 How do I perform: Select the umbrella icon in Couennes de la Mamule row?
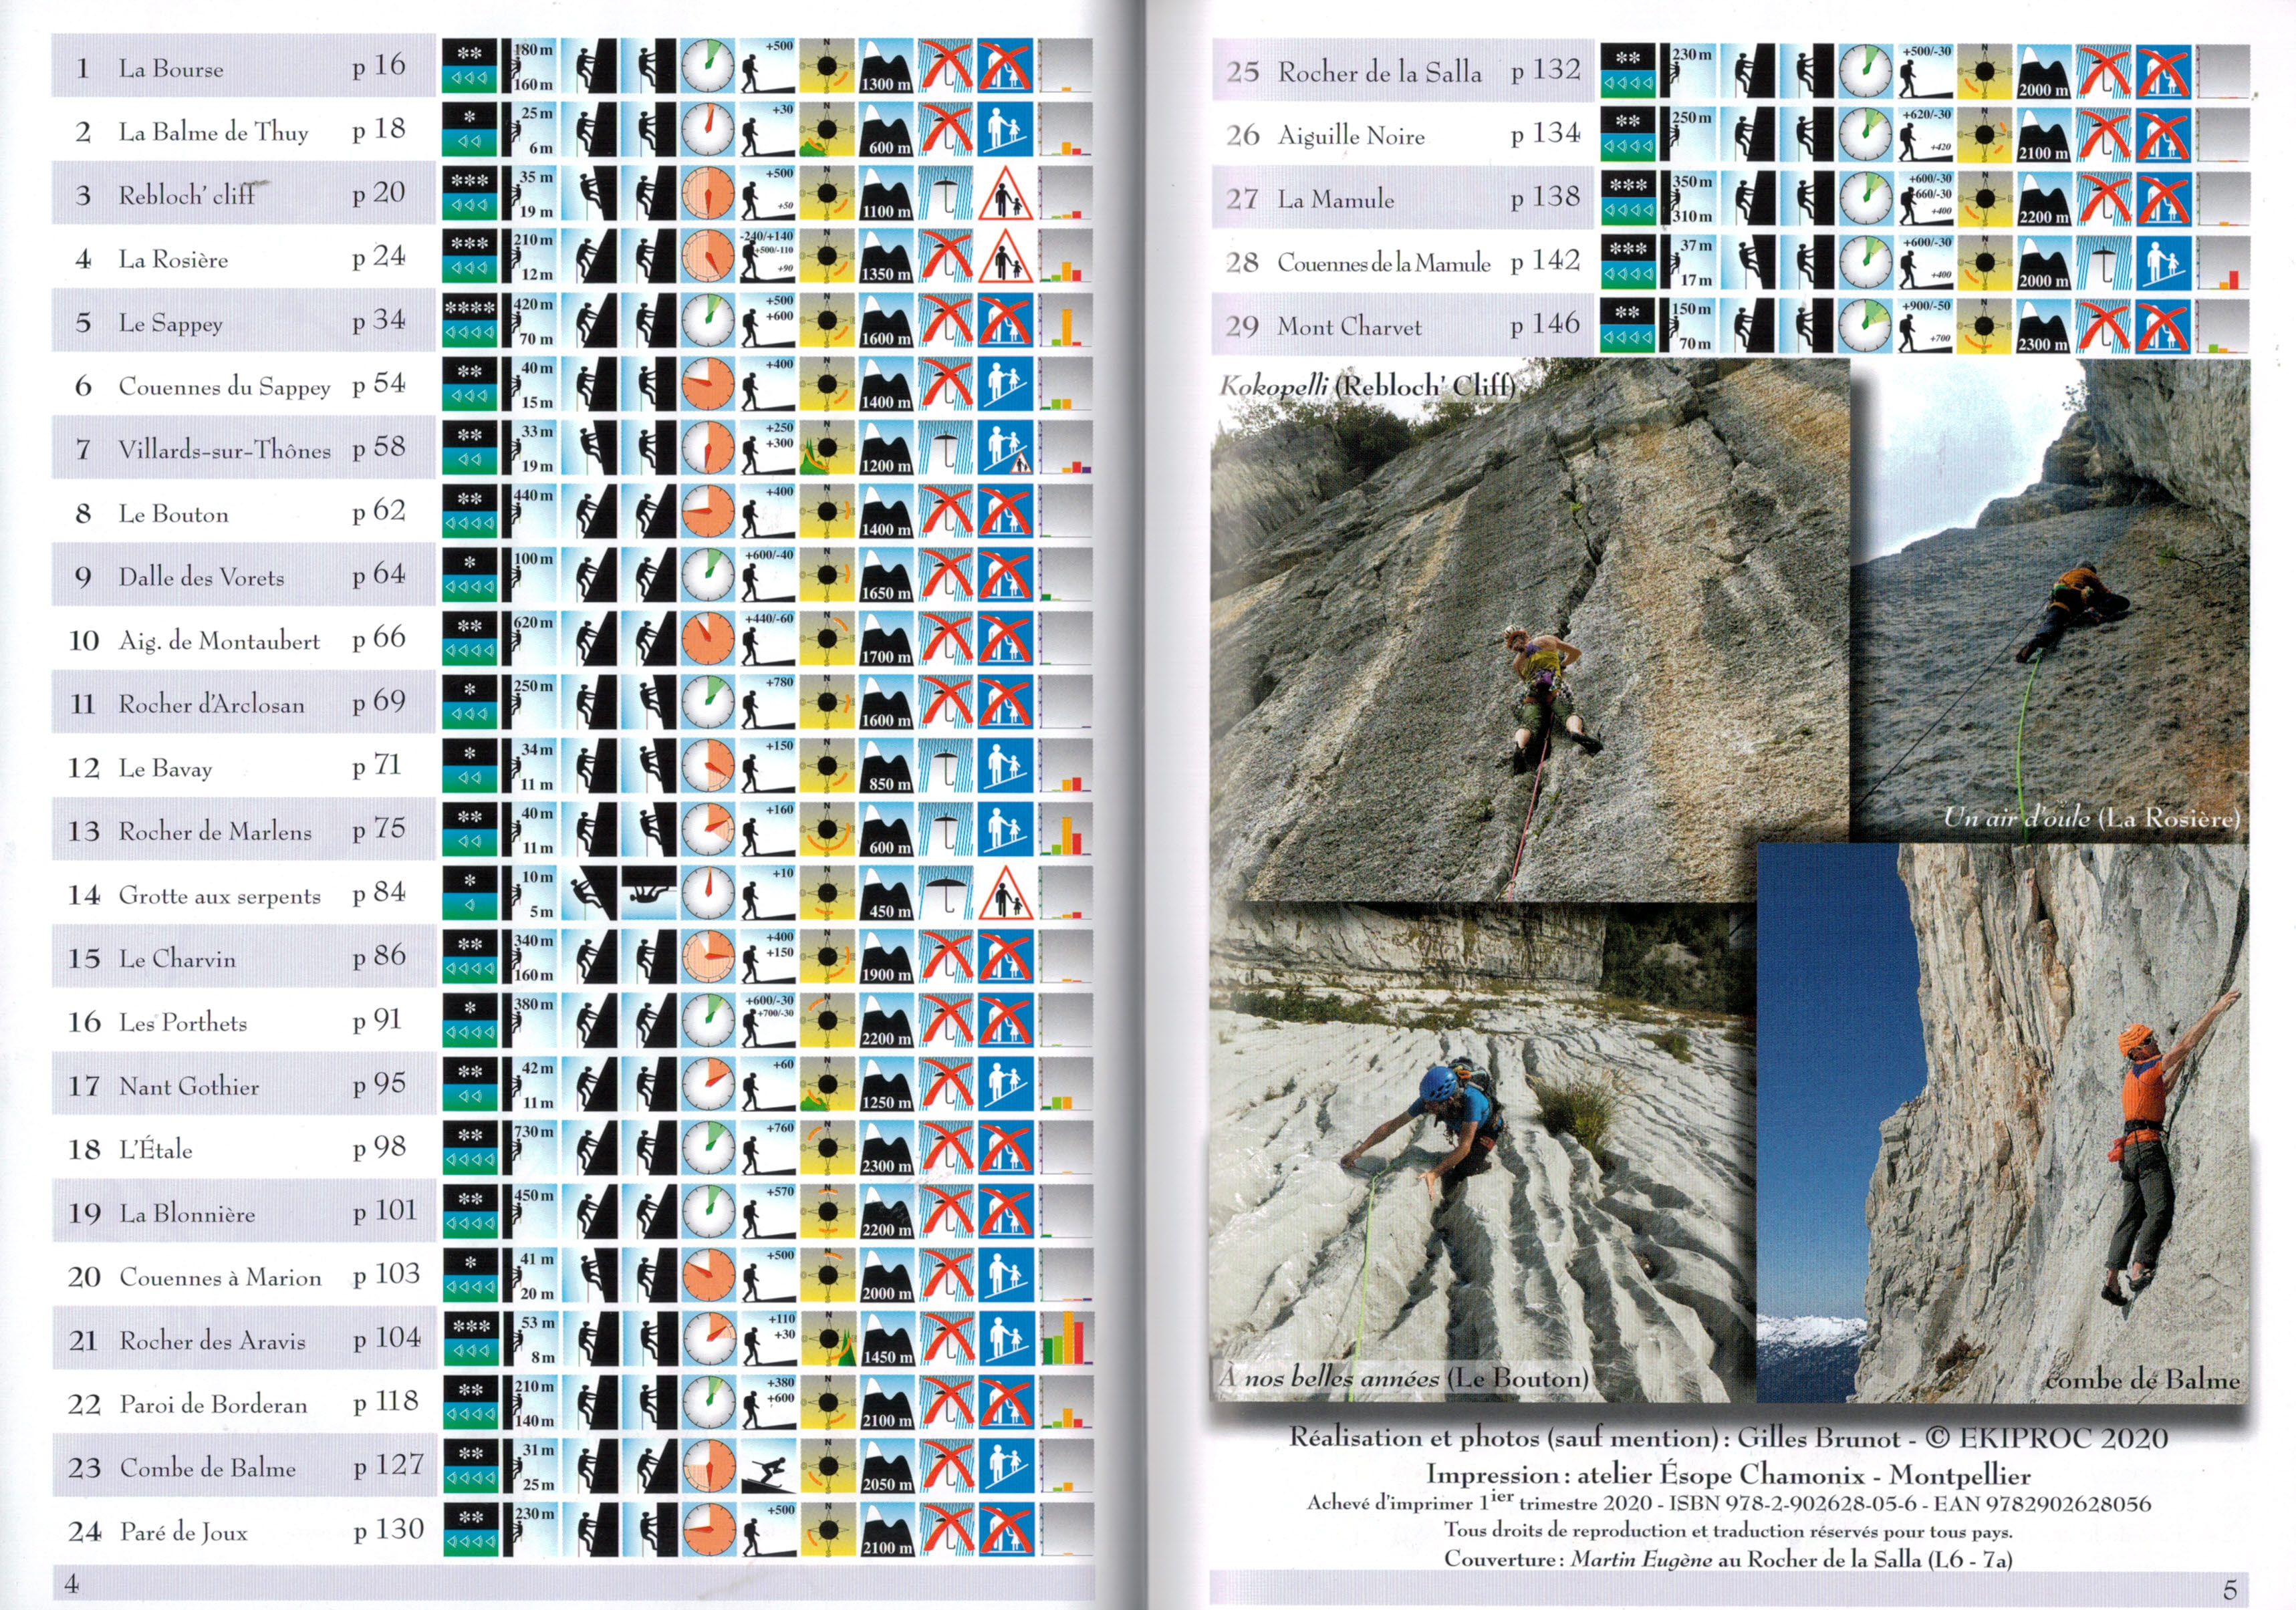2103,263
